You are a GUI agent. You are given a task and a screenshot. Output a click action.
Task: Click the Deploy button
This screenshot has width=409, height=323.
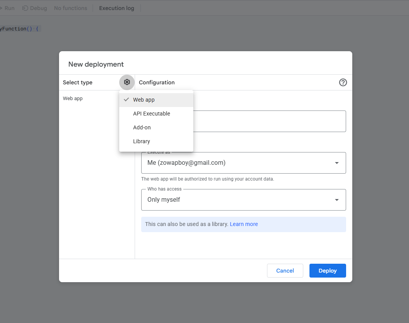328,271
